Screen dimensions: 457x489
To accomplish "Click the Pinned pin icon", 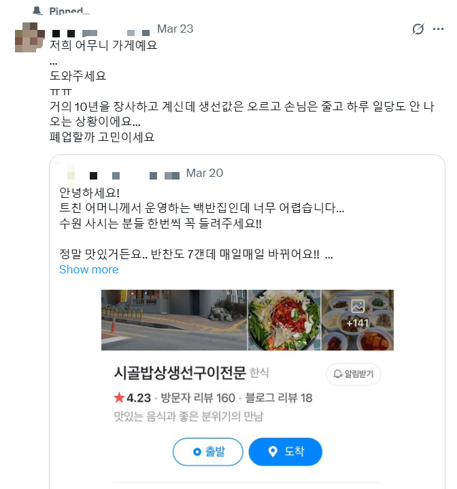I will tap(37, 11).
